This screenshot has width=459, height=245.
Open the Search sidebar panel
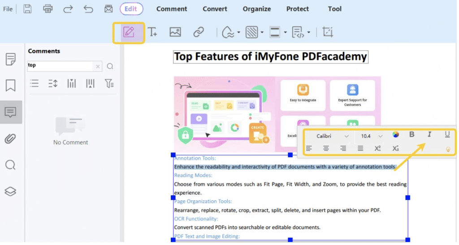pos(10,165)
